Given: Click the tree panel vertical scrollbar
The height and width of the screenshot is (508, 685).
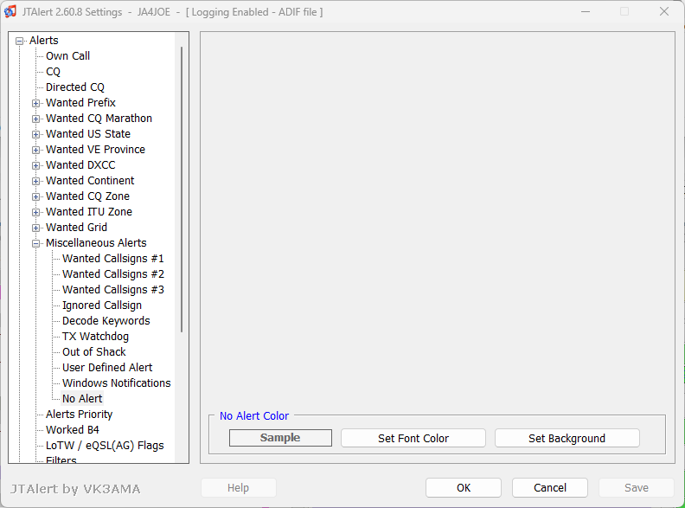Looking at the screenshot, I should (182, 189).
